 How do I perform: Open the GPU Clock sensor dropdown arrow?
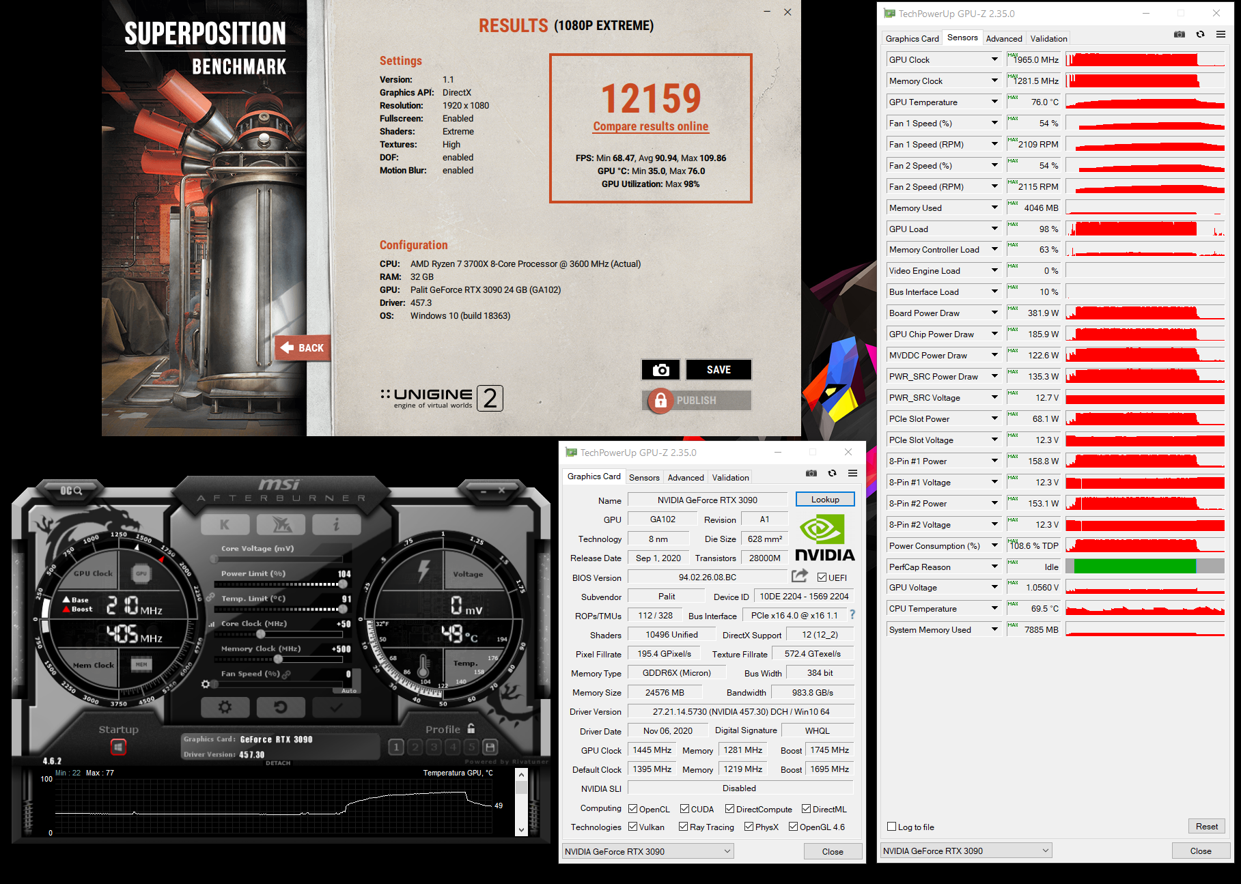point(994,59)
